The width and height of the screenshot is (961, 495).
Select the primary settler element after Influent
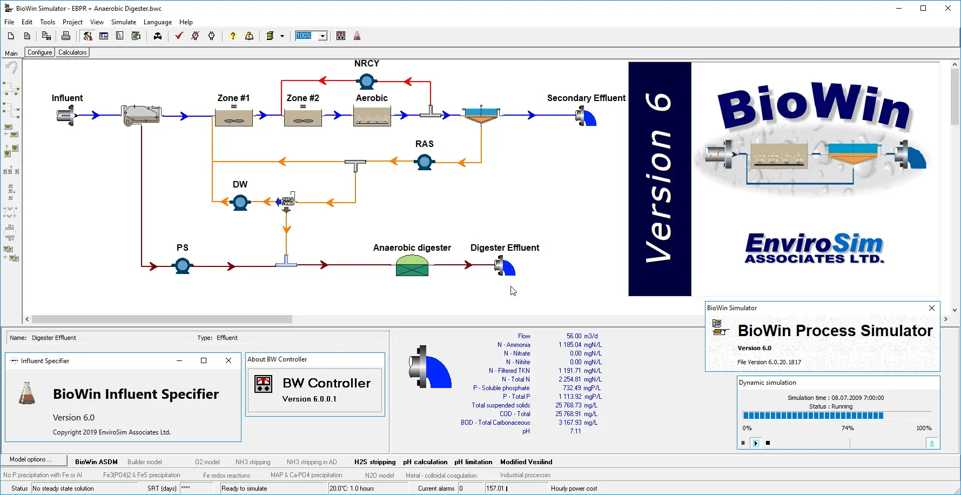pos(142,115)
